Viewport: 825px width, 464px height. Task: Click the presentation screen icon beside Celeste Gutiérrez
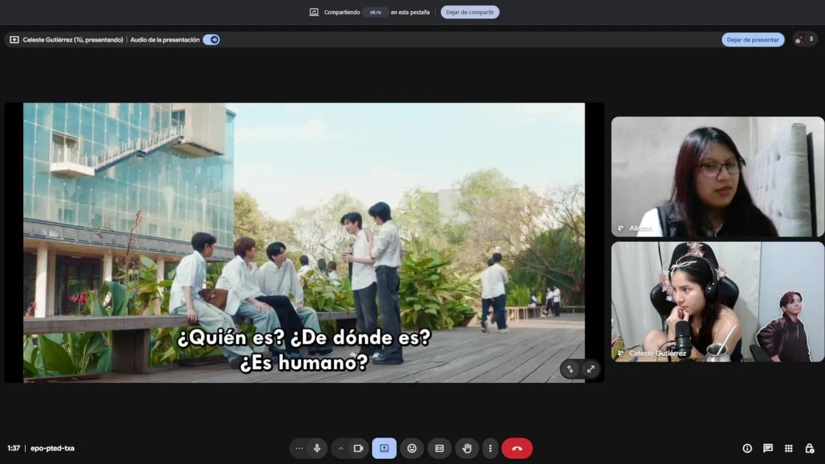click(14, 39)
